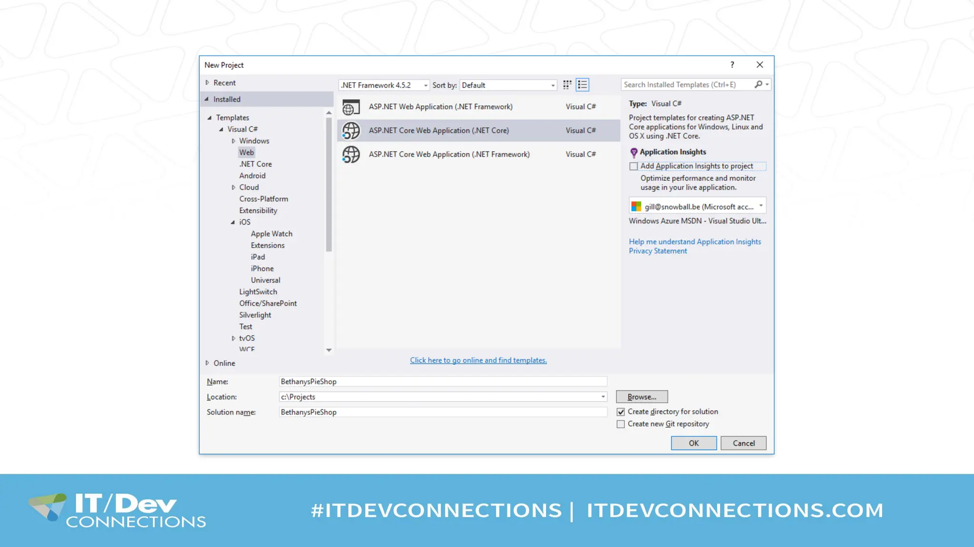Select the LightSwitch category
Viewport: 974px width, 547px height.
pos(258,292)
